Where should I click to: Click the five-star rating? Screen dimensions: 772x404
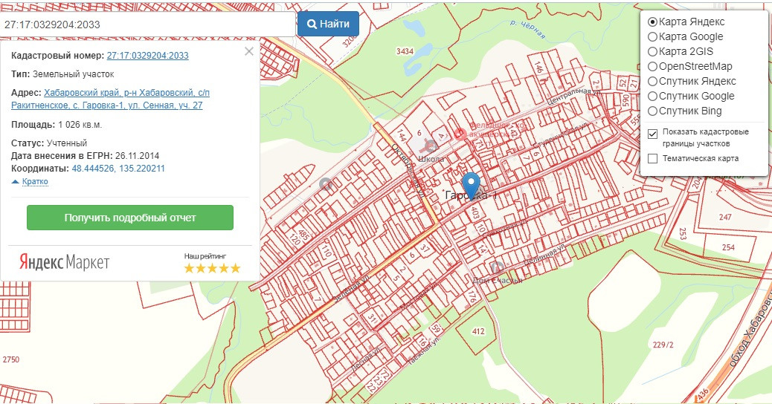tap(212, 268)
